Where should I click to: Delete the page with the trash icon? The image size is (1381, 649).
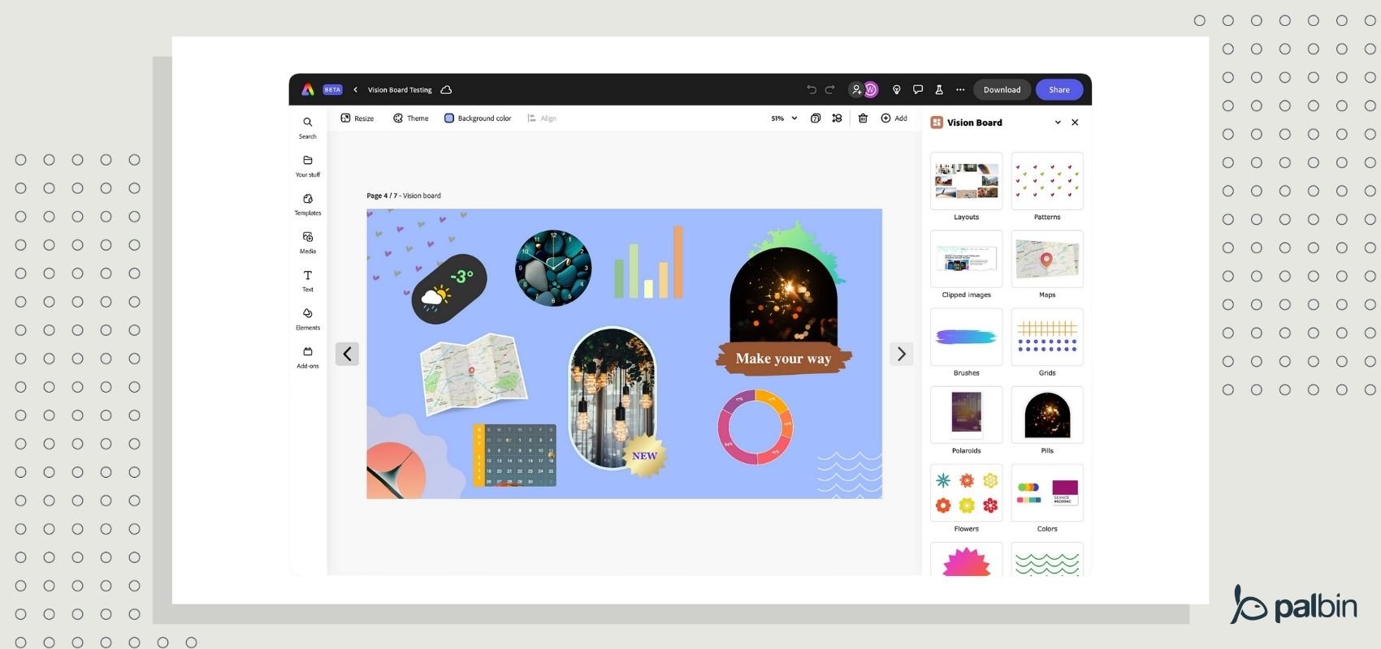click(863, 118)
